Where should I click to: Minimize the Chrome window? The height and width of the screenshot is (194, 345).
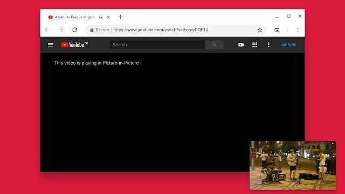[x=277, y=17]
